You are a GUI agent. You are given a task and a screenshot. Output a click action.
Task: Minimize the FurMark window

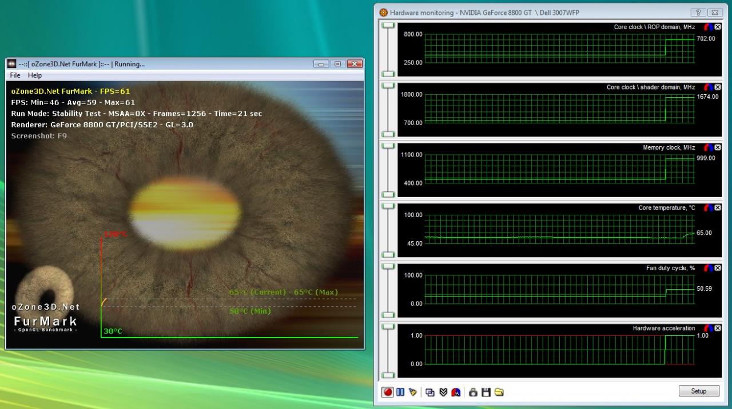click(322, 63)
